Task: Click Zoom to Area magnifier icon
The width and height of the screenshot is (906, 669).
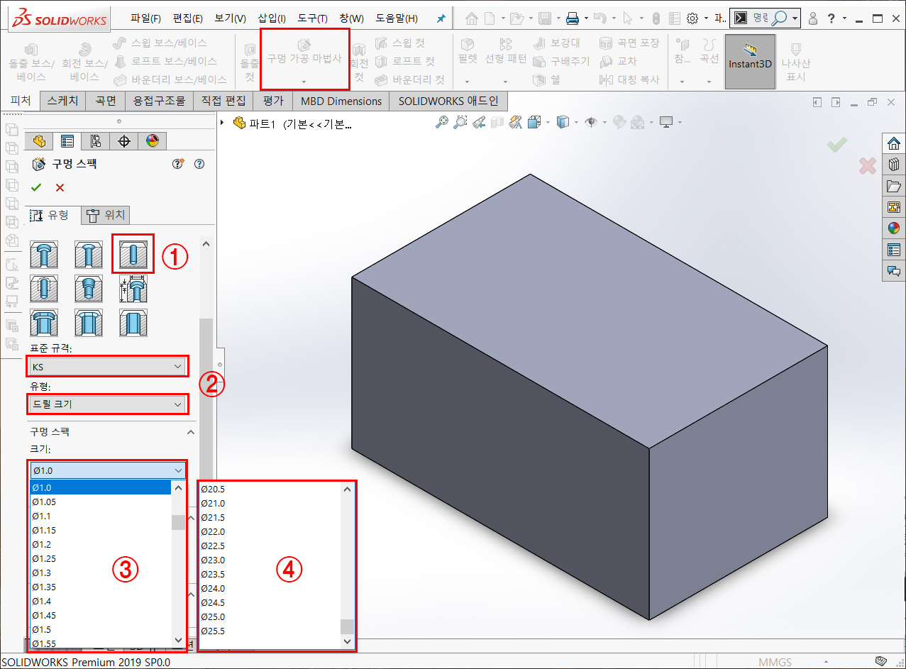Action: 460,122
